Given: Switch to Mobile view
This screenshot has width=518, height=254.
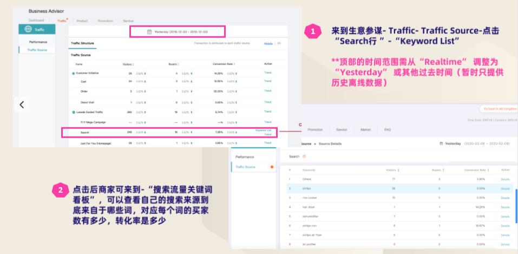Looking at the screenshot, I should click(x=268, y=44).
